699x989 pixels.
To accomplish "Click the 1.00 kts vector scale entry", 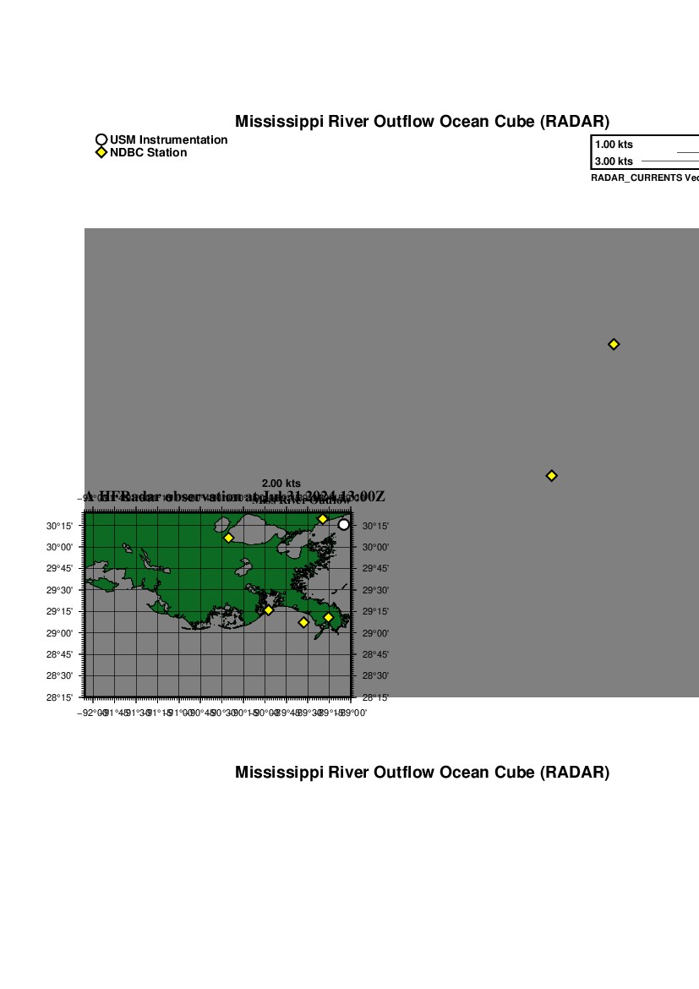I will [614, 145].
